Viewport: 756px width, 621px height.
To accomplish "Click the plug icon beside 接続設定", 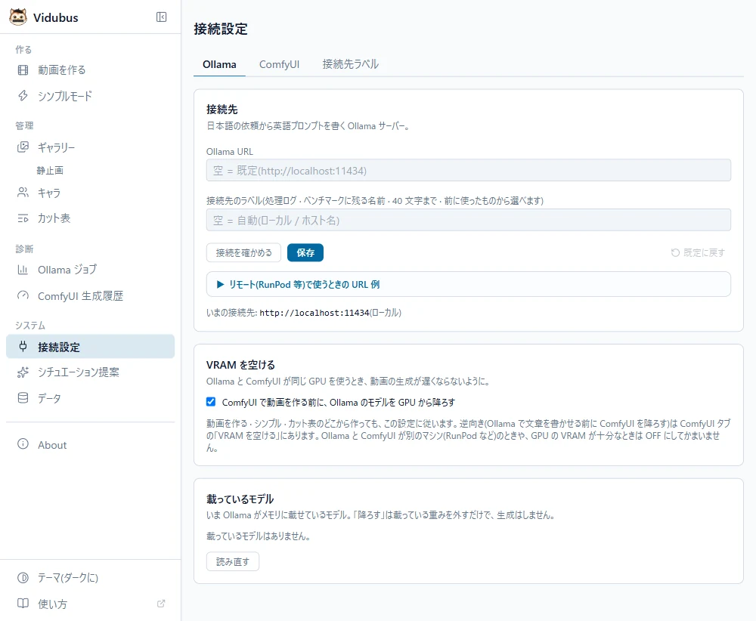I will click(23, 347).
